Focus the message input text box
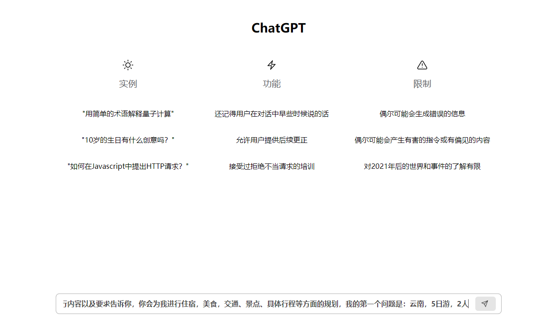 point(265,304)
